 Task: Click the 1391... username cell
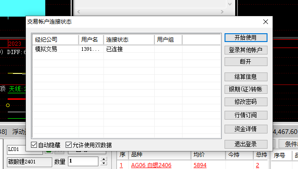pos(90,49)
